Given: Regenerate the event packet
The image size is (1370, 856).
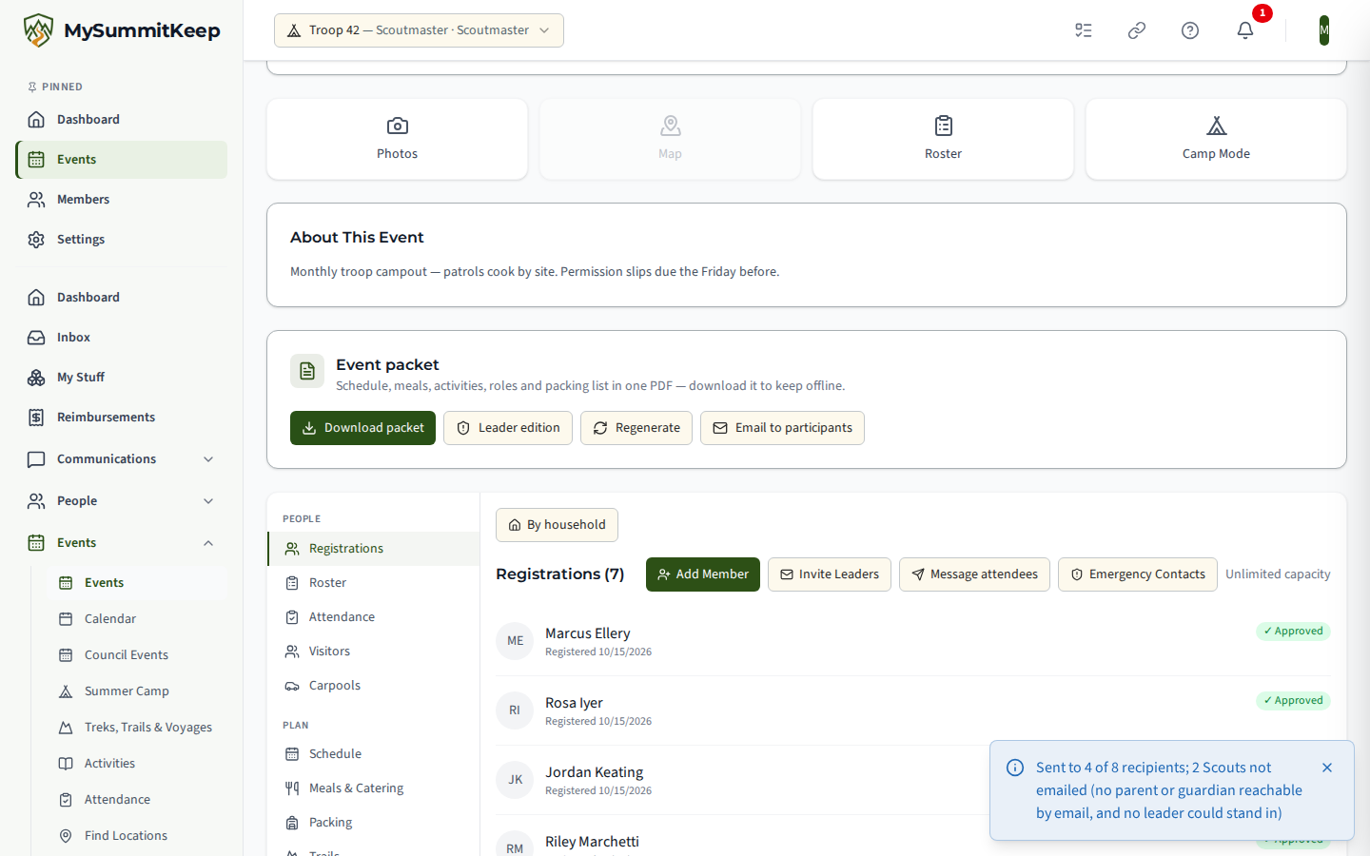Looking at the screenshot, I should click(x=636, y=428).
